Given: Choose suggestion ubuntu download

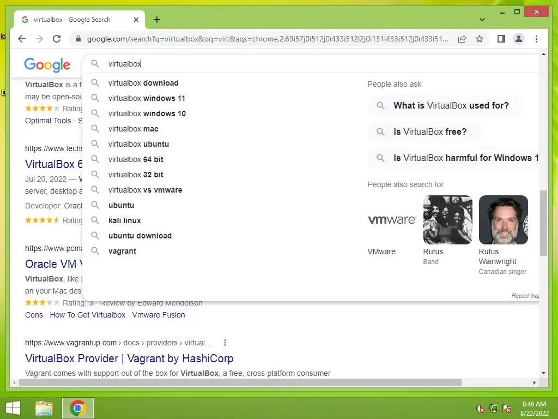Looking at the screenshot, I should coord(140,236).
